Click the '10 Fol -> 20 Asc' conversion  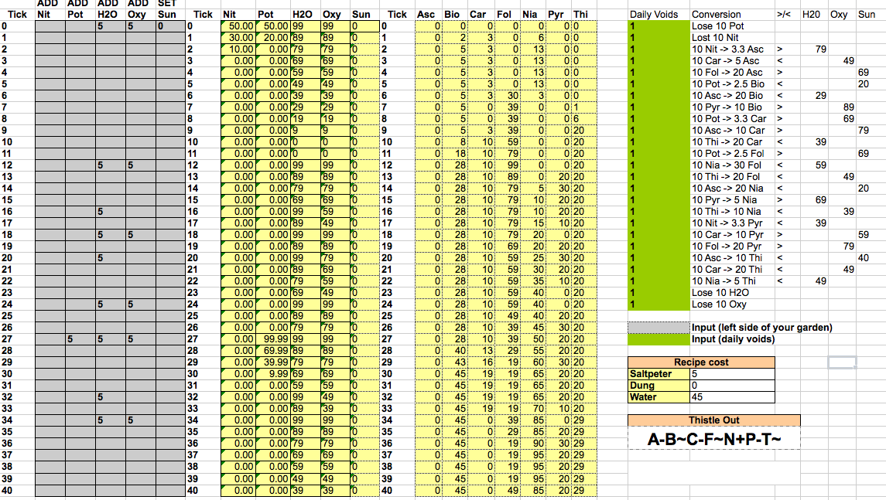(732, 72)
